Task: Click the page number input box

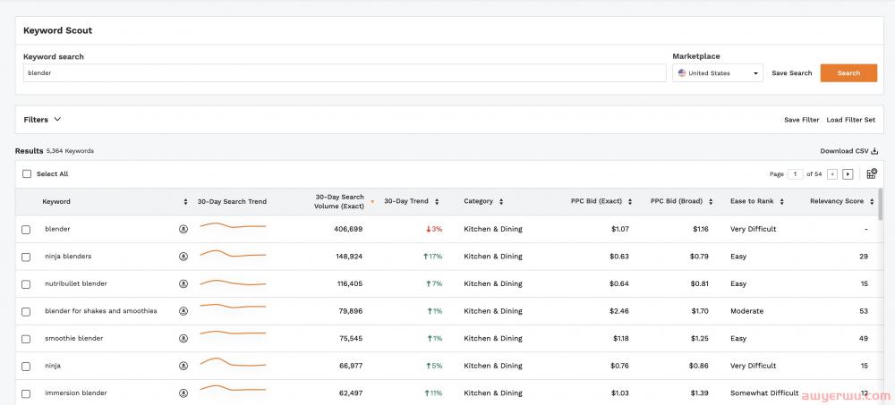Action: click(x=795, y=174)
